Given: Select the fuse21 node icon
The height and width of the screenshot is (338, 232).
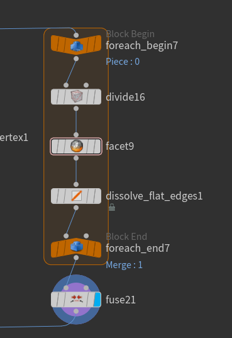Looking at the screenshot, I should pyautogui.click(x=77, y=299).
